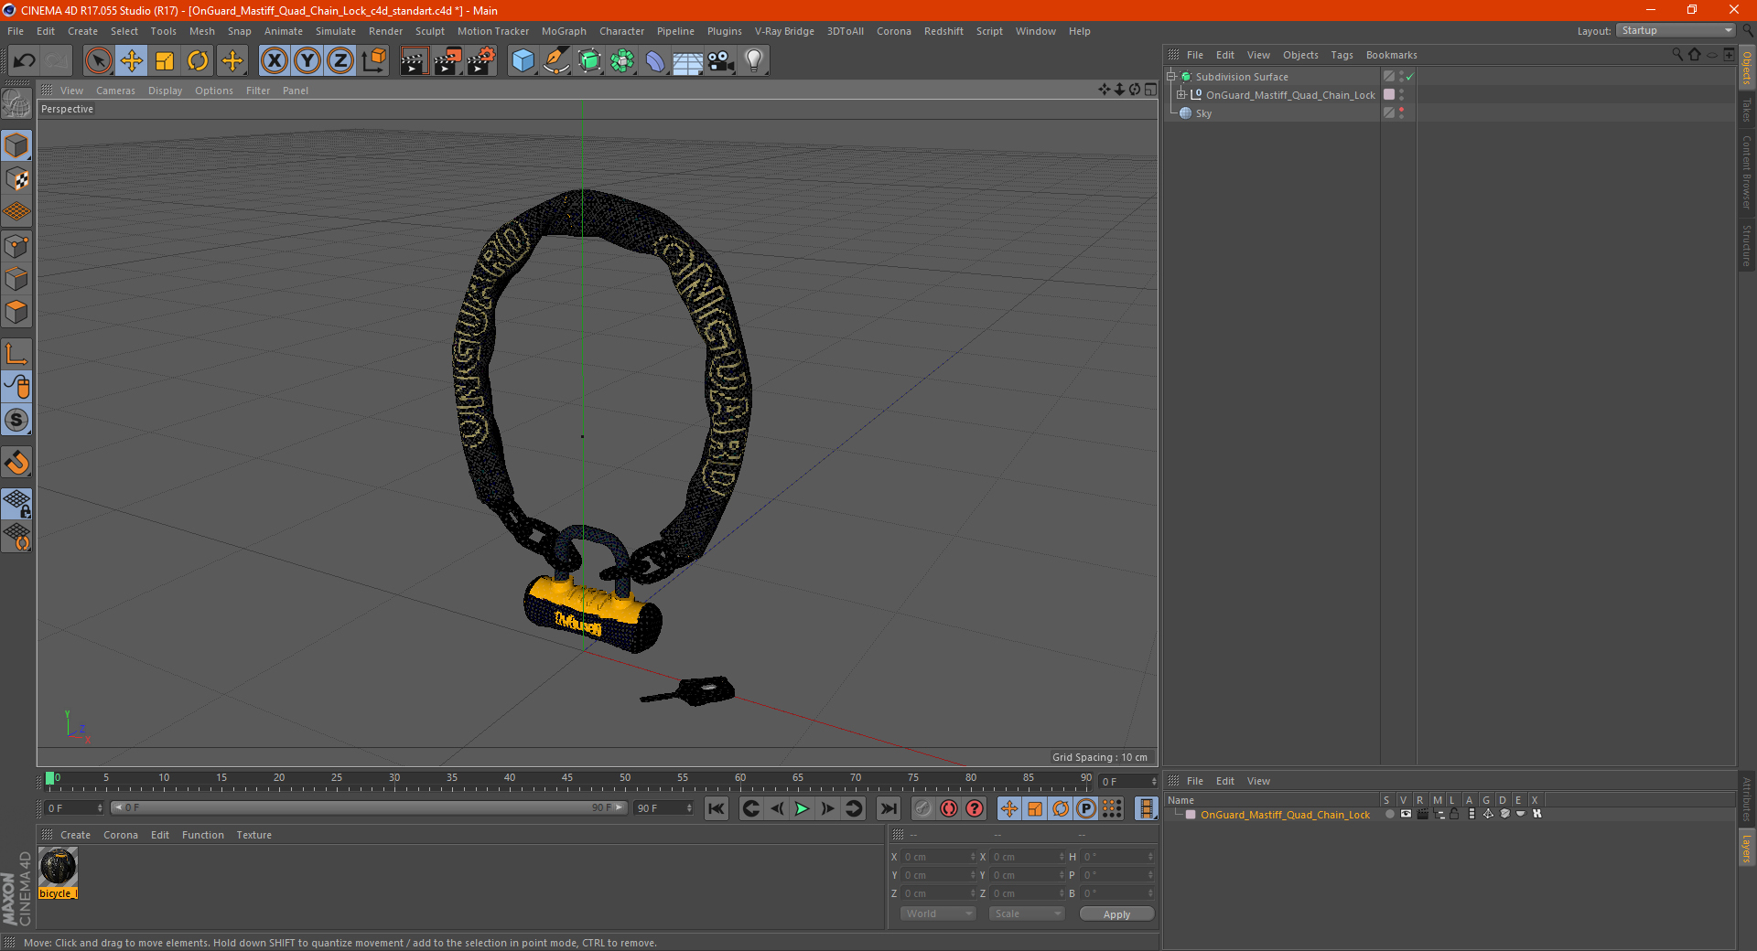The height and width of the screenshot is (951, 1757).
Task: Toggle viewport maximize icon
Action: coord(1150,90)
